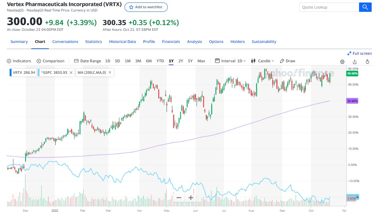The height and width of the screenshot is (212, 377).
Task: Click the calendar icon for Date Range
Action: pos(76,61)
